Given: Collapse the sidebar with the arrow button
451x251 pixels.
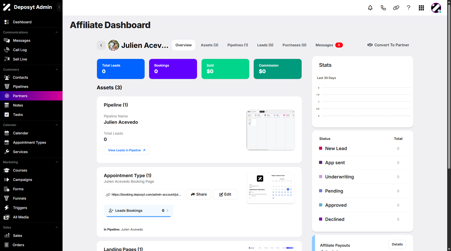Looking at the screenshot, I should pos(59,7).
